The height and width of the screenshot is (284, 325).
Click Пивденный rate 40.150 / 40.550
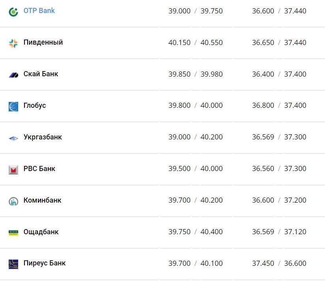pos(195,43)
